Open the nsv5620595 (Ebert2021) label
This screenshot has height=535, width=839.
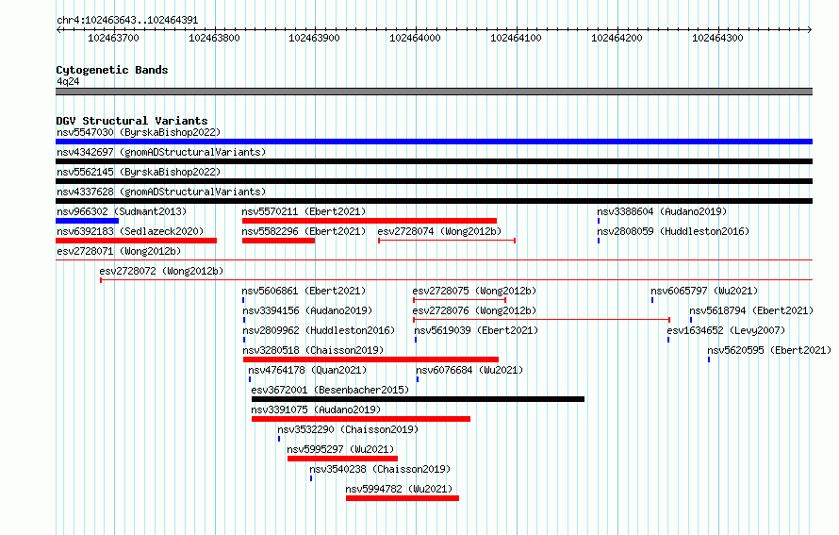769,350
